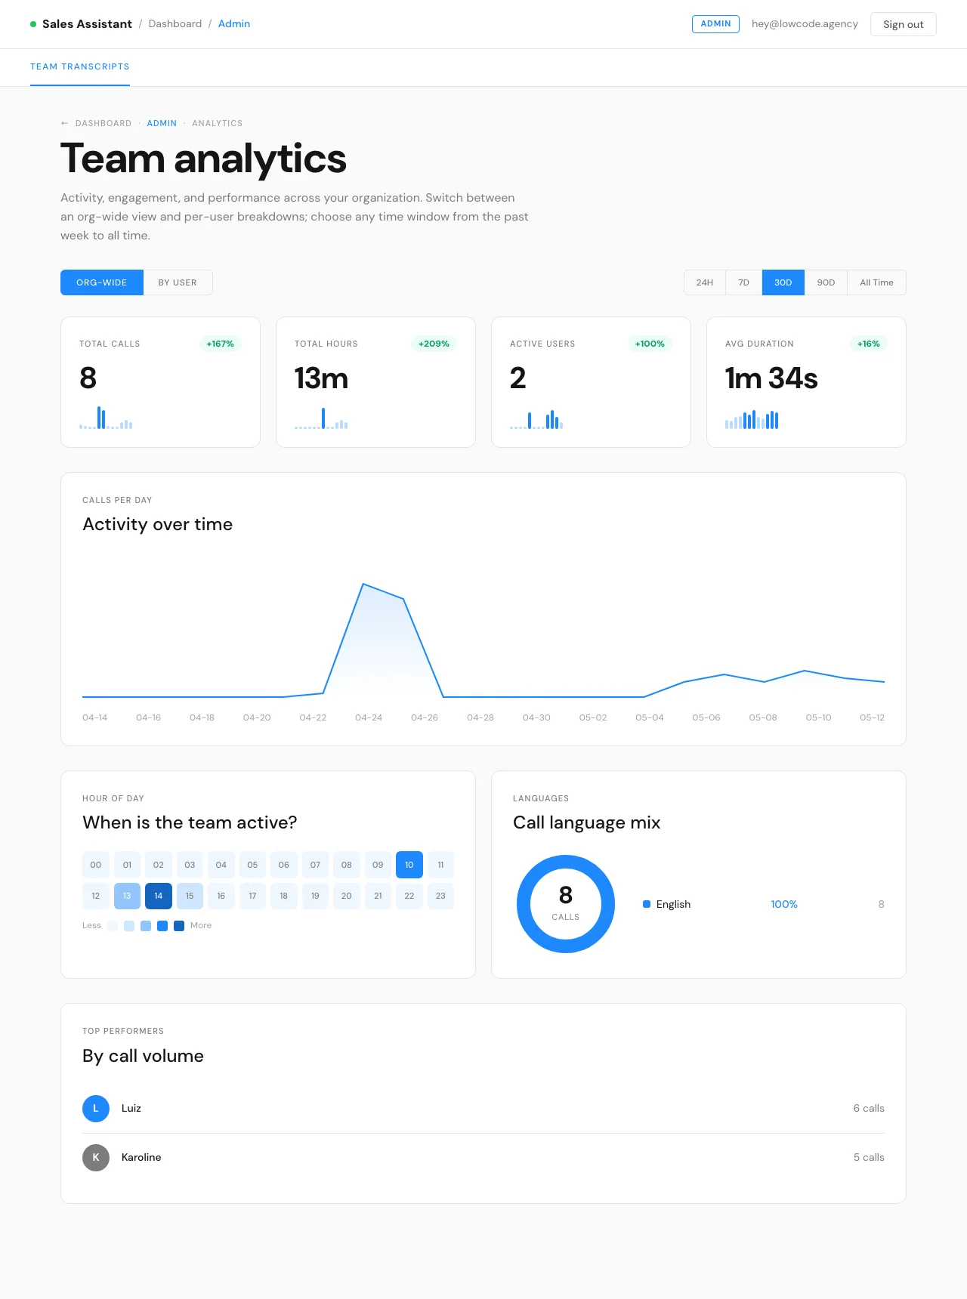
Task: Click the Total Hours sparkline chart
Action: [321, 418]
